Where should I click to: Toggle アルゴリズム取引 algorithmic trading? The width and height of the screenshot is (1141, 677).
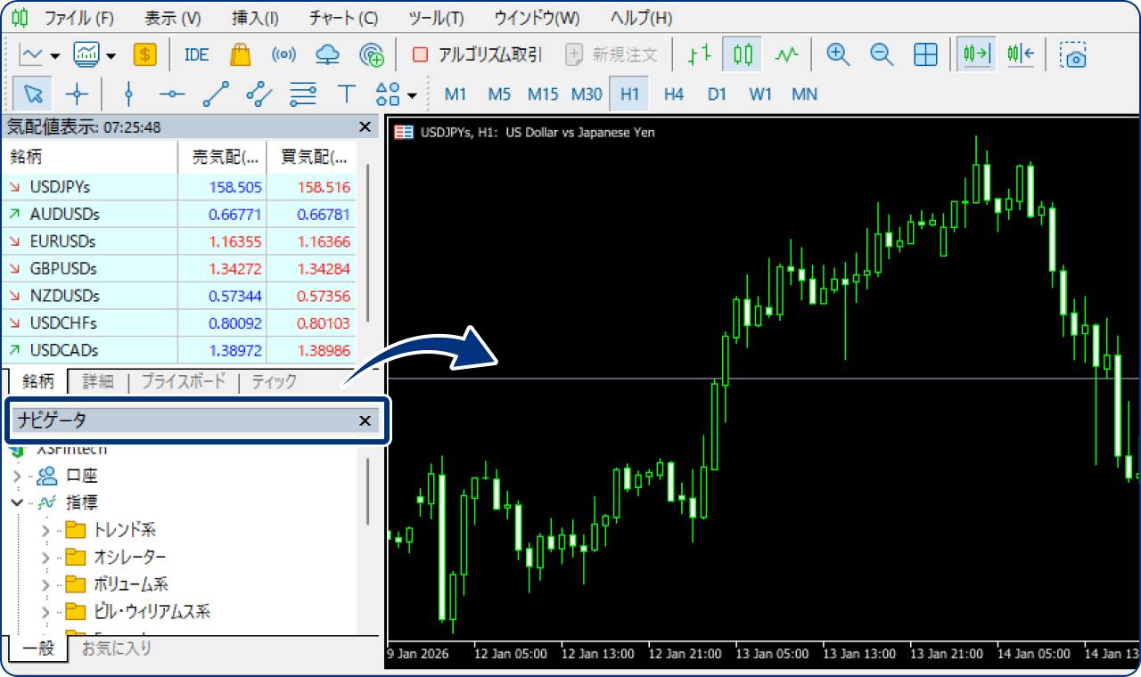(478, 54)
